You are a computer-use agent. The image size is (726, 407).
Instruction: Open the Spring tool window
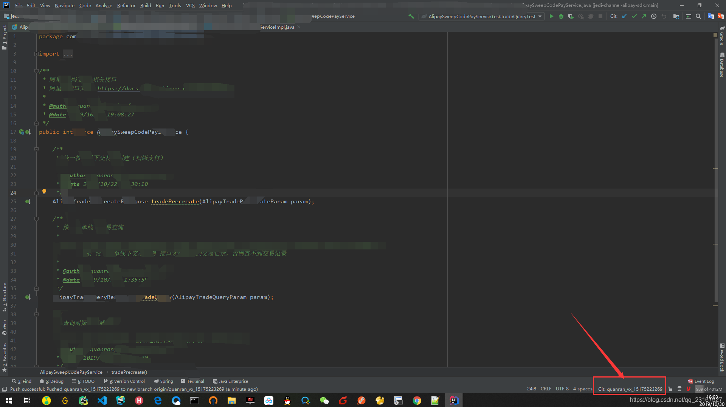click(x=163, y=381)
